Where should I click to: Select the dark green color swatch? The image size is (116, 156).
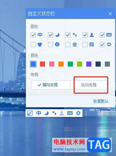[70, 64]
